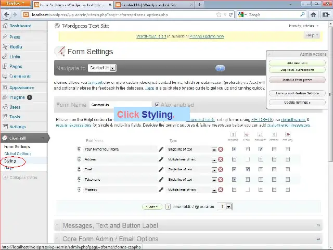Click the Please update now link
333x250 pixels.
(x=207, y=36)
